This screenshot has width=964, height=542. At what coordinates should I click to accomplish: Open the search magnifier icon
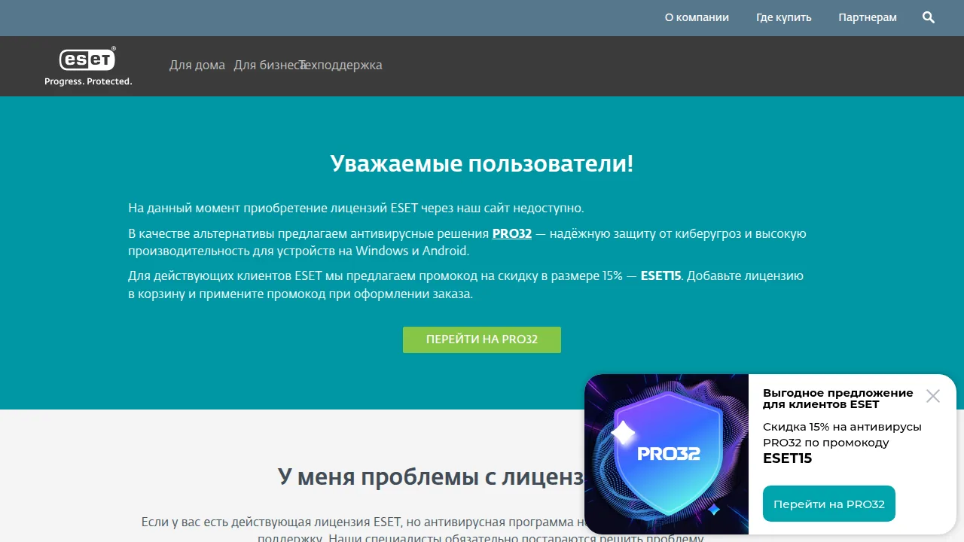929,17
